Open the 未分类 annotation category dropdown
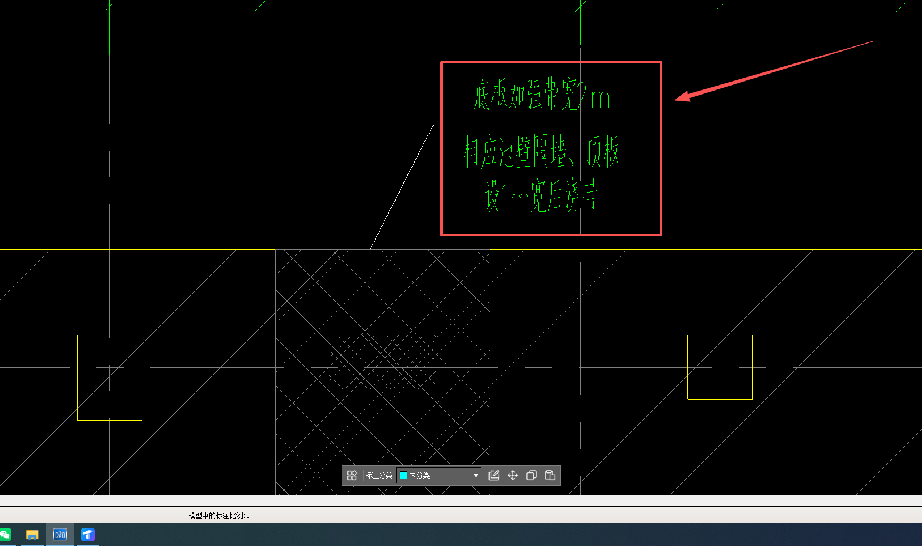 439,475
